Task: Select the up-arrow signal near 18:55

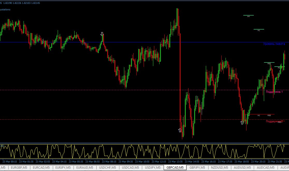Action: (242, 123)
